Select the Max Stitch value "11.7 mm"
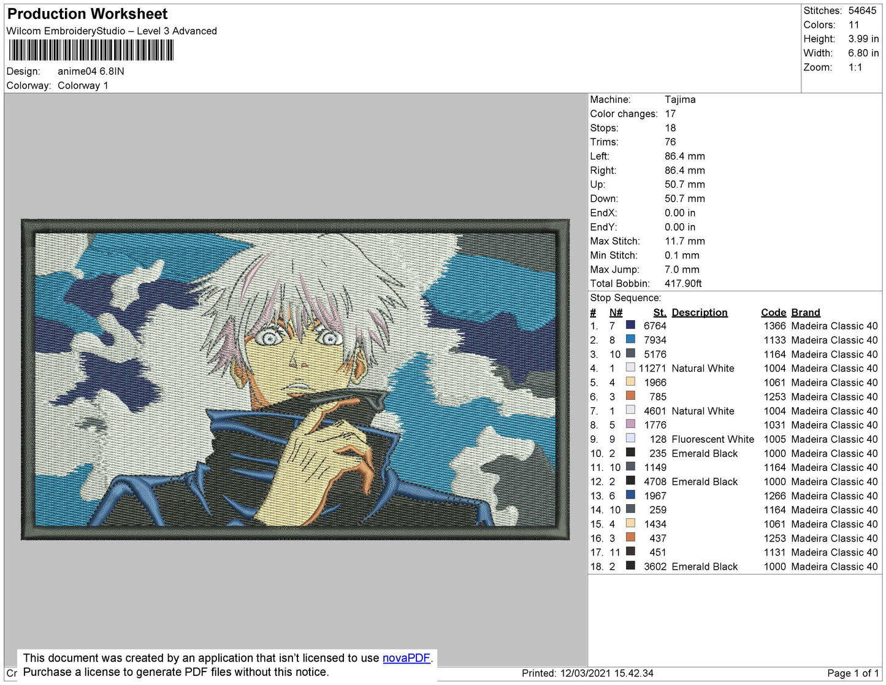 pyautogui.click(x=685, y=241)
